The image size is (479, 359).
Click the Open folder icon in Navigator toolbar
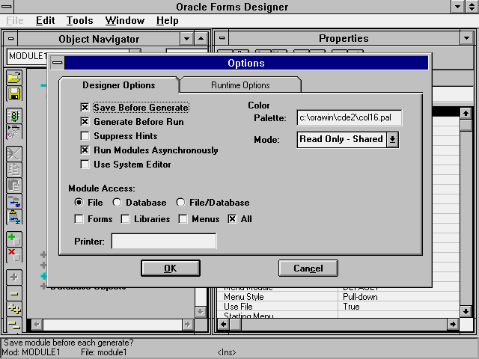point(14,77)
